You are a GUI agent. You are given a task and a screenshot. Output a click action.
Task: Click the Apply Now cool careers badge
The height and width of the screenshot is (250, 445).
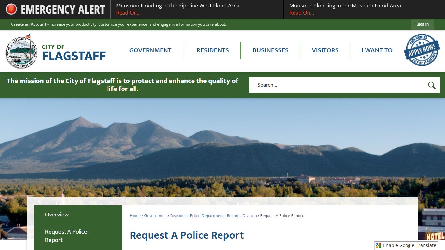(422, 50)
